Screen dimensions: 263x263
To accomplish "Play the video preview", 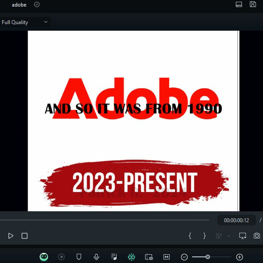I will click(11, 236).
